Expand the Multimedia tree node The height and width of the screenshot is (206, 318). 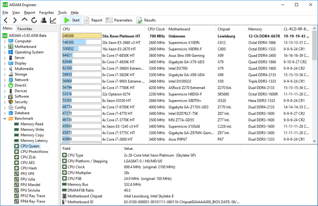[x=5, y=69]
